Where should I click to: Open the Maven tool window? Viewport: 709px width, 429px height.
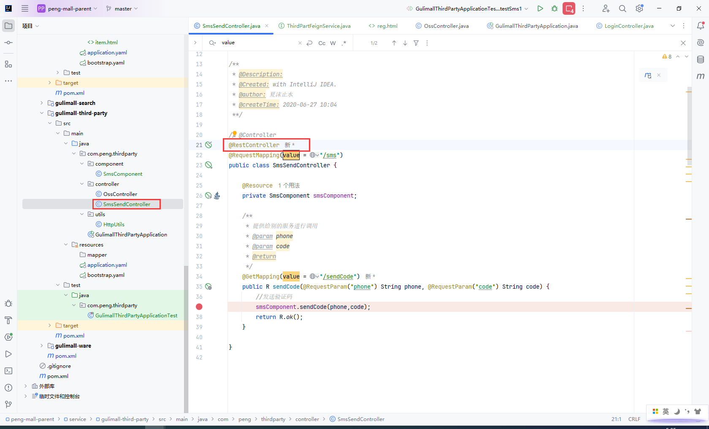coord(701,76)
